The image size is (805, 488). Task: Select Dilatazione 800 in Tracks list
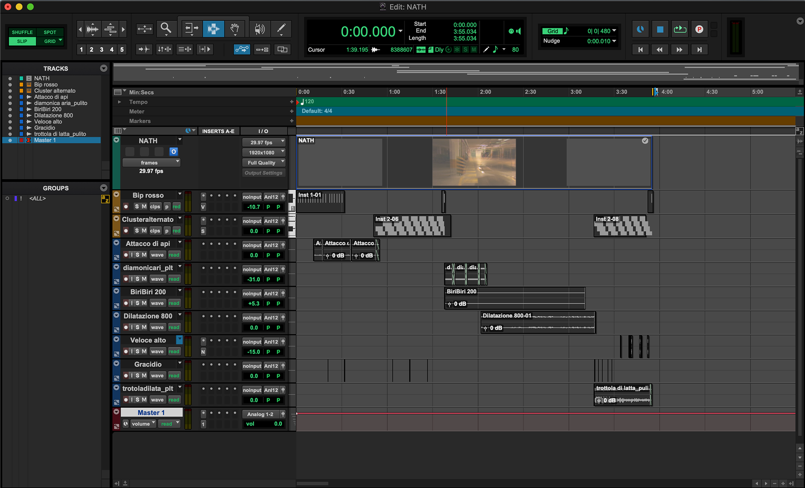53,115
